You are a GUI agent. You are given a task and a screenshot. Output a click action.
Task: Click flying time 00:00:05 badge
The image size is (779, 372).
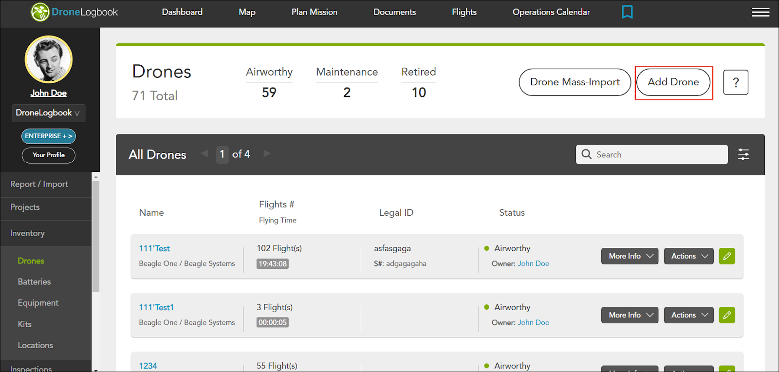(273, 322)
